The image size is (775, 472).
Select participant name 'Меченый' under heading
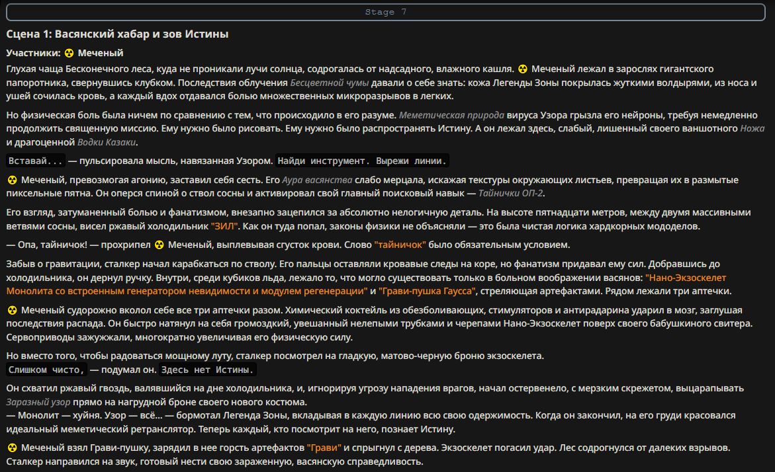tap(101, 53)
